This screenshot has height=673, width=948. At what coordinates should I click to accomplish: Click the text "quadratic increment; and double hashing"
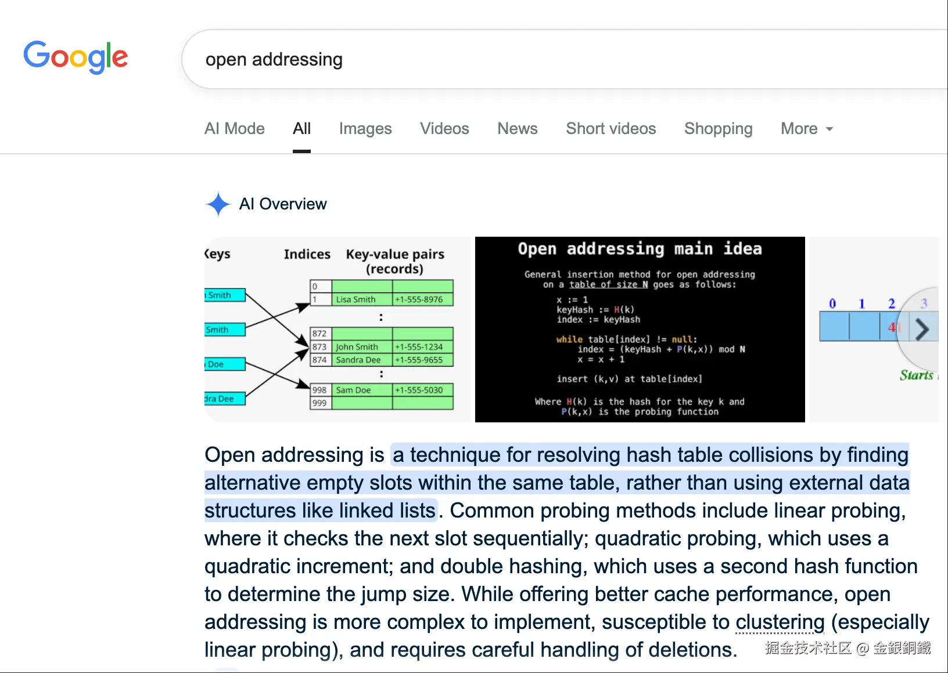pos(394,566)
